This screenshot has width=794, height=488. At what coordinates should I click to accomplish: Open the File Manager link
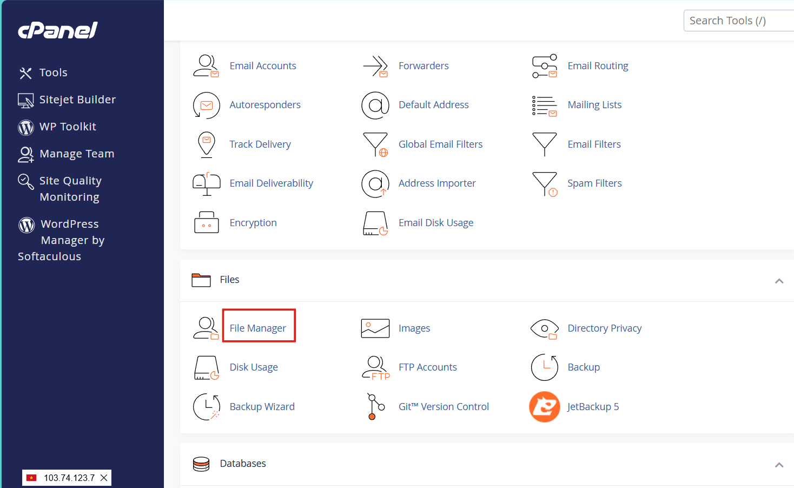tap(258, 328)
